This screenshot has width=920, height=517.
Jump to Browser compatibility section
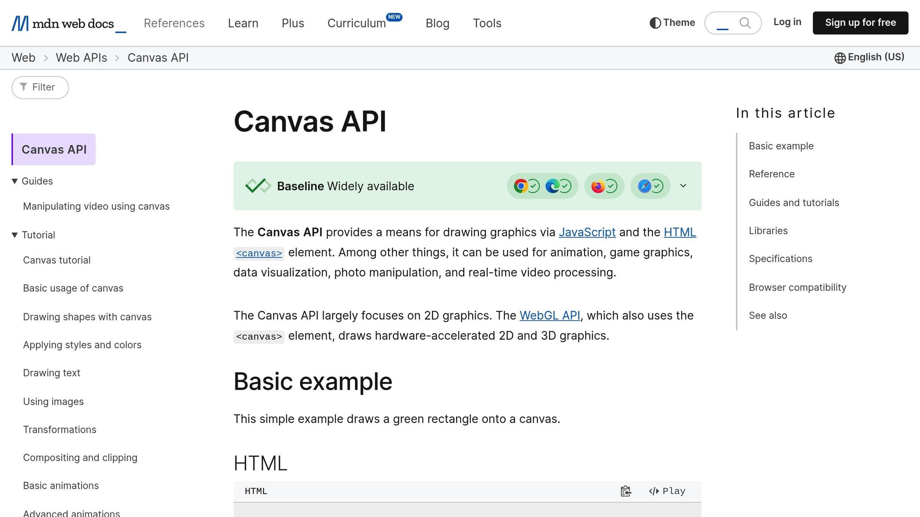tap(797, 288)
